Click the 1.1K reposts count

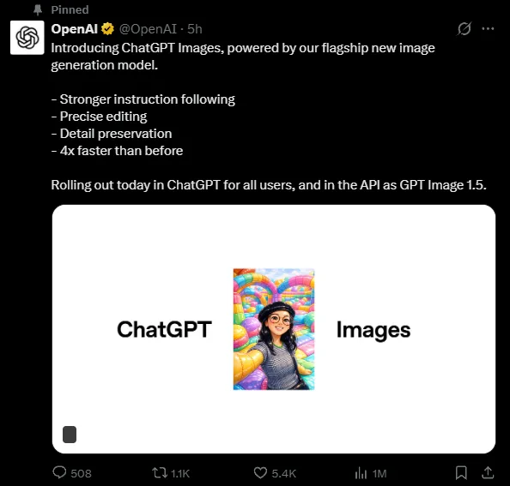click(180, 473)
